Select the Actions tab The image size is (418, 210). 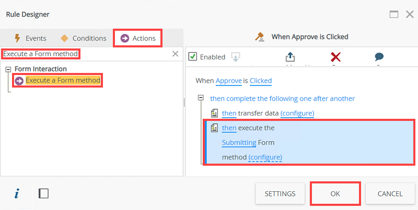(x=138, y=38)
